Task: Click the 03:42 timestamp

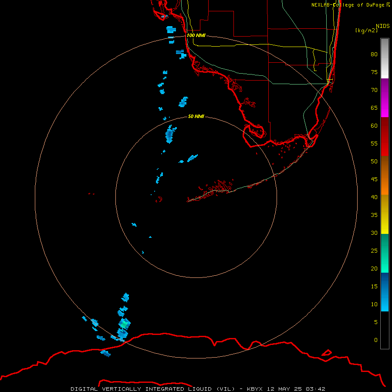Action: [x=315, y=389]
